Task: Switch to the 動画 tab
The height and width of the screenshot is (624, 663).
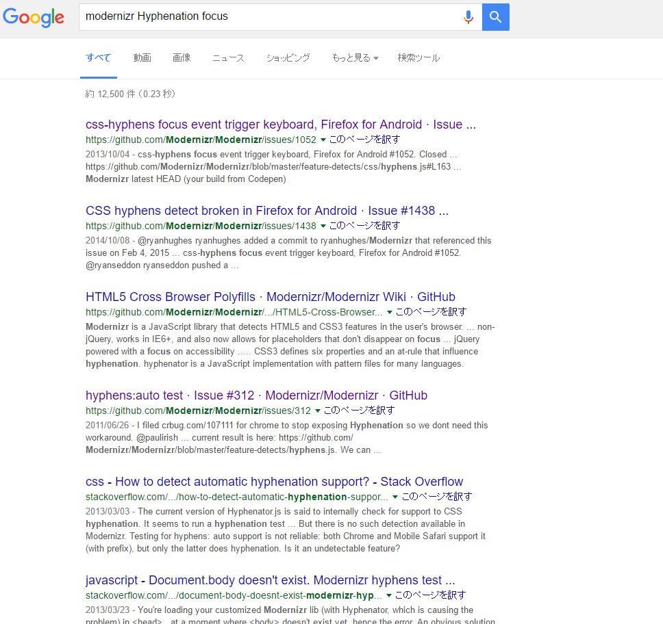Action: tap(142, 57)
